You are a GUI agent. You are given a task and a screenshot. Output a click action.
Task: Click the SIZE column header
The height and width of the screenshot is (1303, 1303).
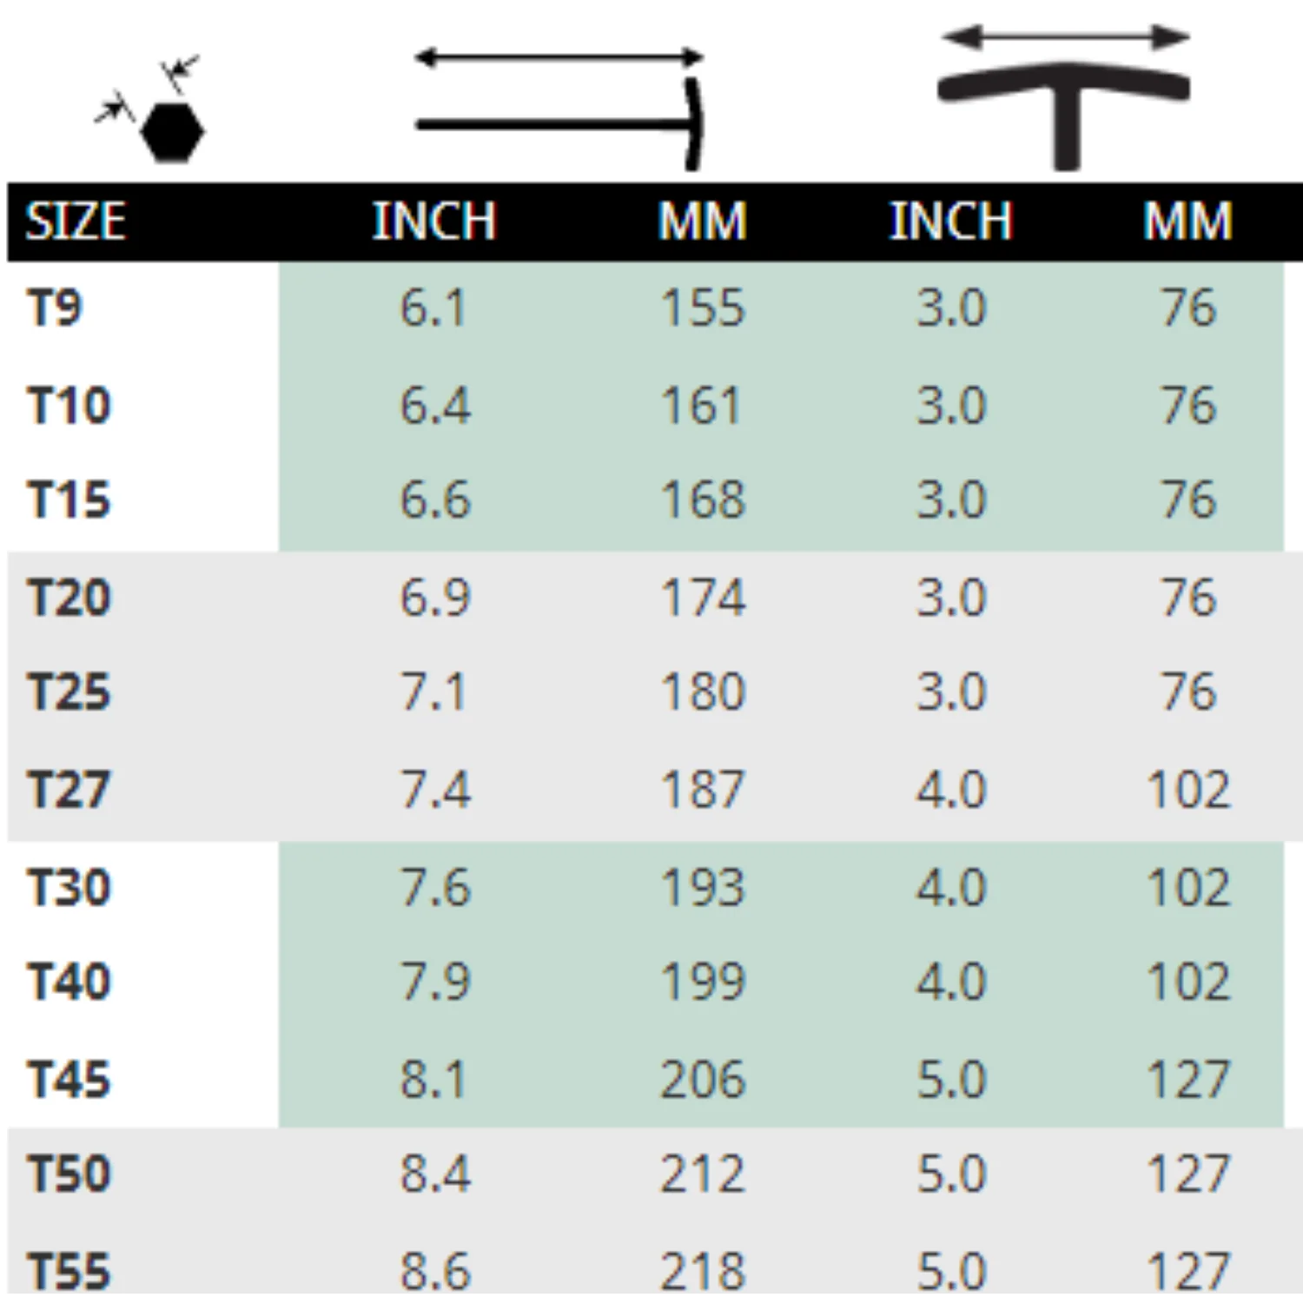[76, 222]
